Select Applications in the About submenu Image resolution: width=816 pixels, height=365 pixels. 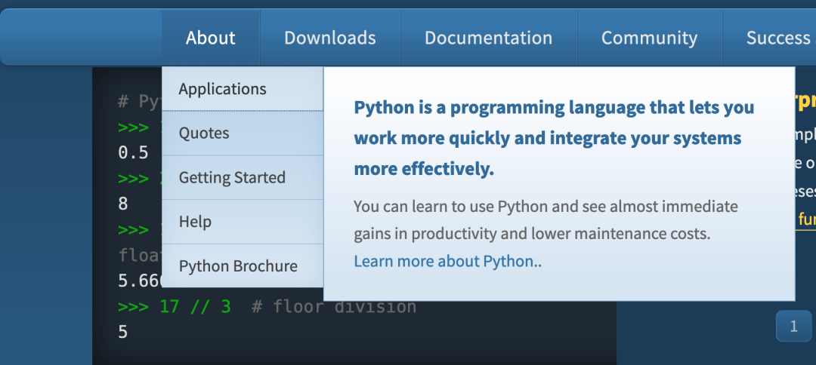pos(243,89)
